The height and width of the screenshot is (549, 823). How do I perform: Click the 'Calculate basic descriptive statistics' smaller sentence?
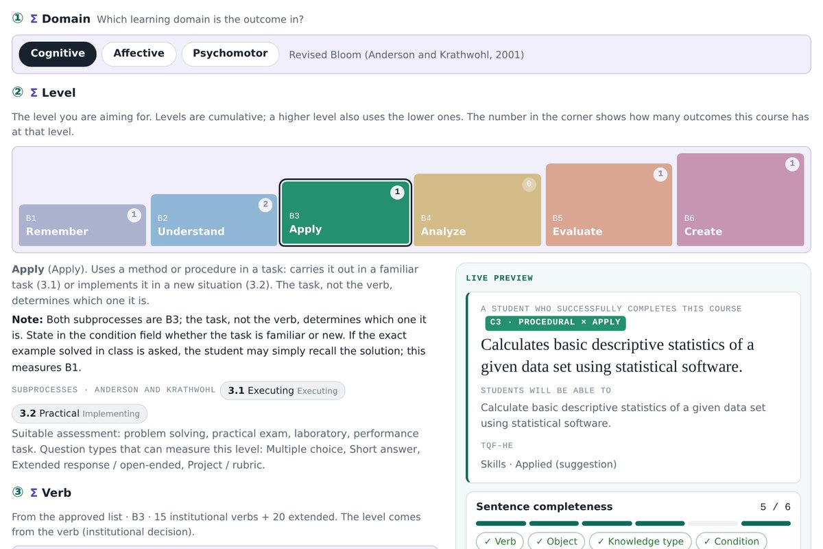pos(623,415)
